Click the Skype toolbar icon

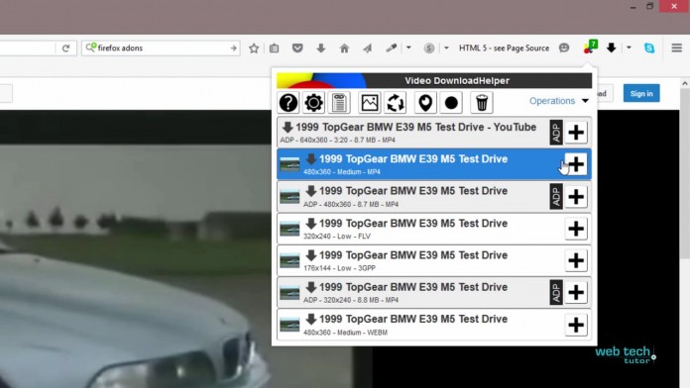pos(649,48)
